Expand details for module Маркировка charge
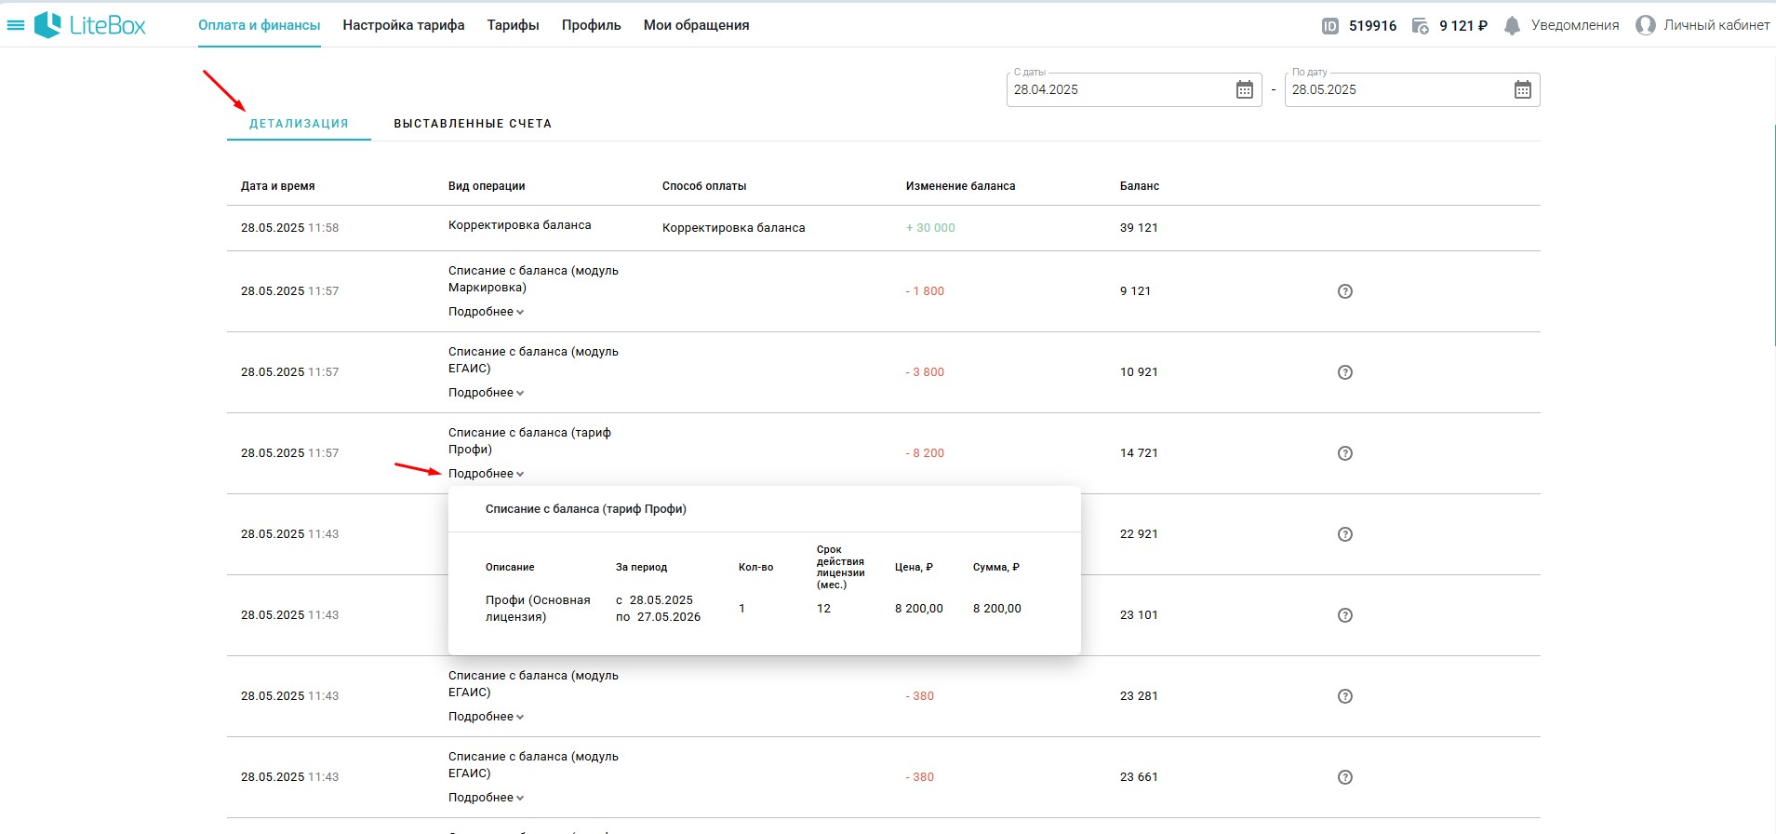Viewport: 1776px width, 834px height. (486, 312)
